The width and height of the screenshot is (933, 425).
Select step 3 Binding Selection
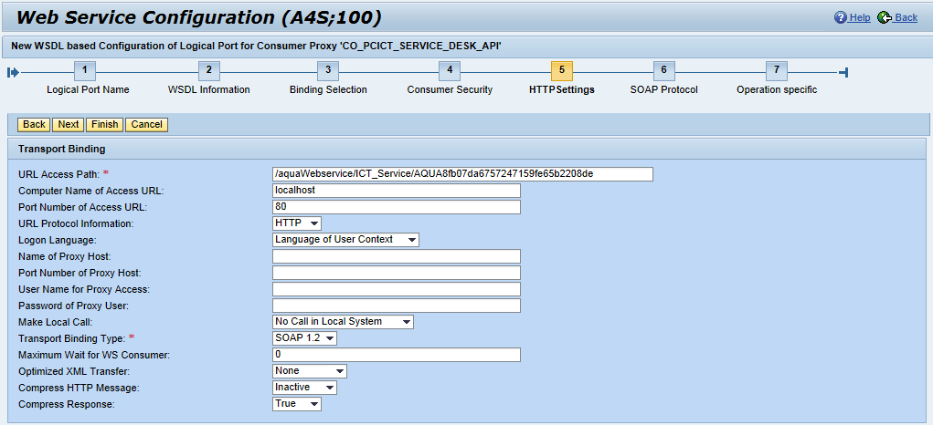pyautogui.click(x=328, y=71)
